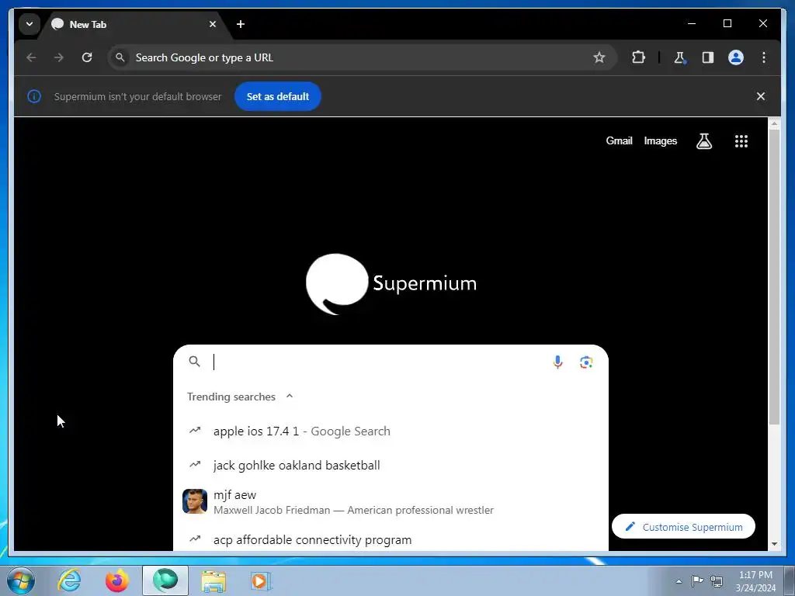
Task: Select suggestion apple ios 17.4 1
Action: 391,431
